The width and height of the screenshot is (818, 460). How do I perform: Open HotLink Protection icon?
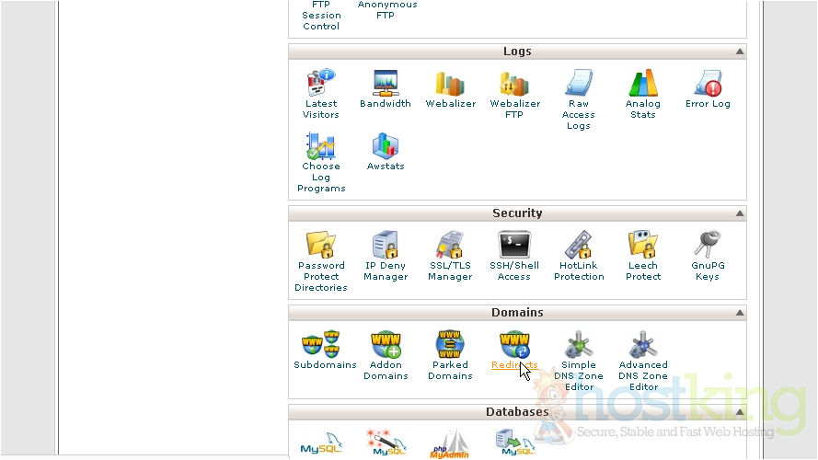click(x=579, y=245)
